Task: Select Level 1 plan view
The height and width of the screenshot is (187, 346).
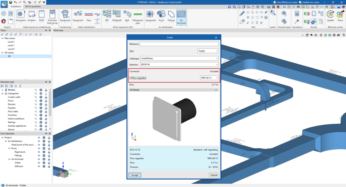Action: pyautogui.click(x=11, y=45)
